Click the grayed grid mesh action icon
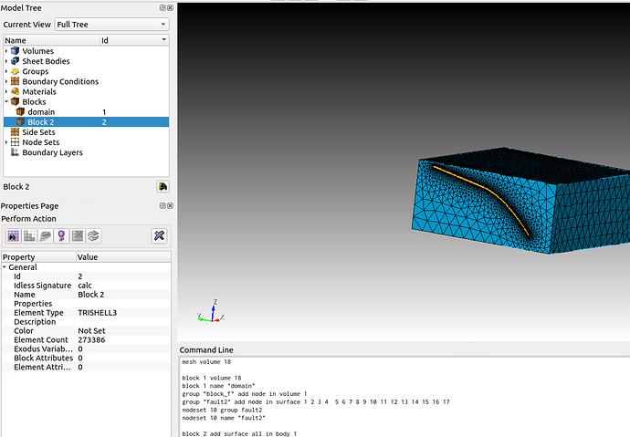Screen dimensions: 630x437 [78, 236]
